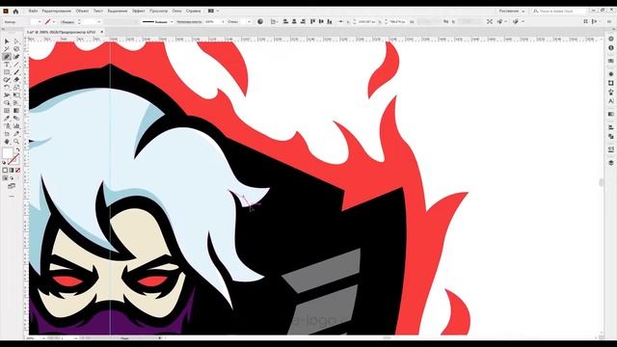Viewport: 617px width, 347px height.
Task: Open the Layers panel icon on right dock
Action: (x=610, y=163)
